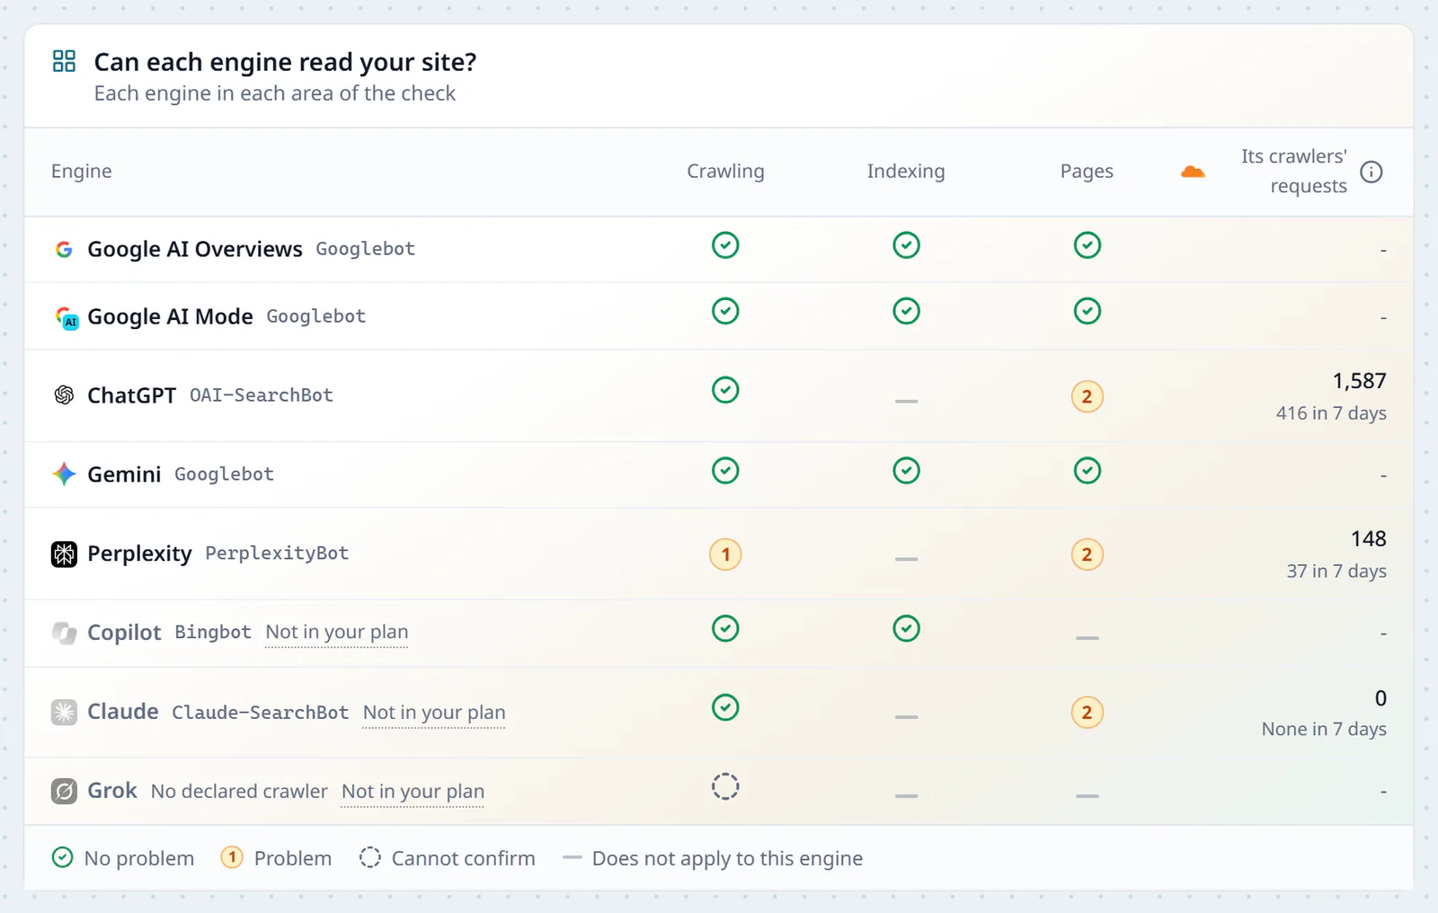
Task: Click Gemini's Pages check mark
Action: click(1087, 471)
